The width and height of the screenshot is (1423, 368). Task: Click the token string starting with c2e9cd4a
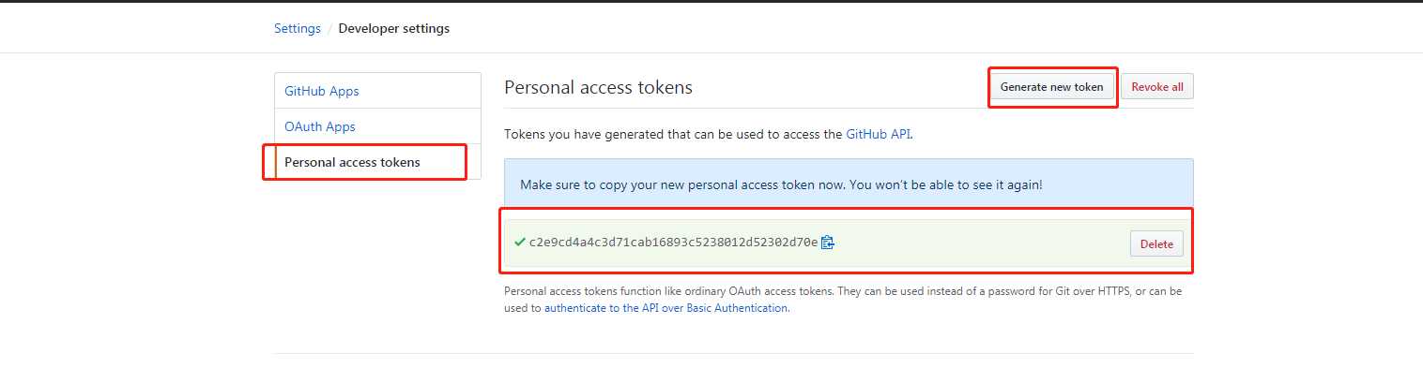pos(673,243)
